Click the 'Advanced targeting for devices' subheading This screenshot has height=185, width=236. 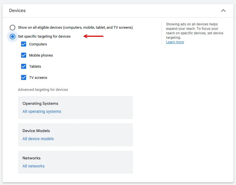point(43,90)
